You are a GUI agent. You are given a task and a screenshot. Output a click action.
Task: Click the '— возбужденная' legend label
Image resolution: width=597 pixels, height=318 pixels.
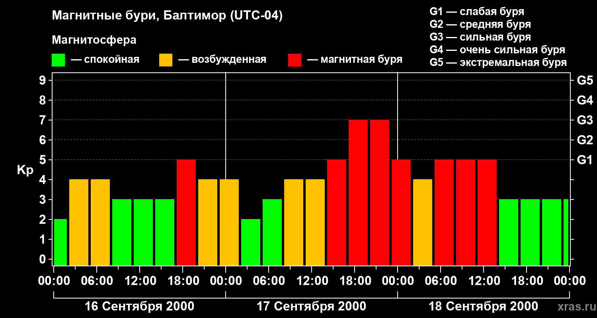tap(222, 60)
